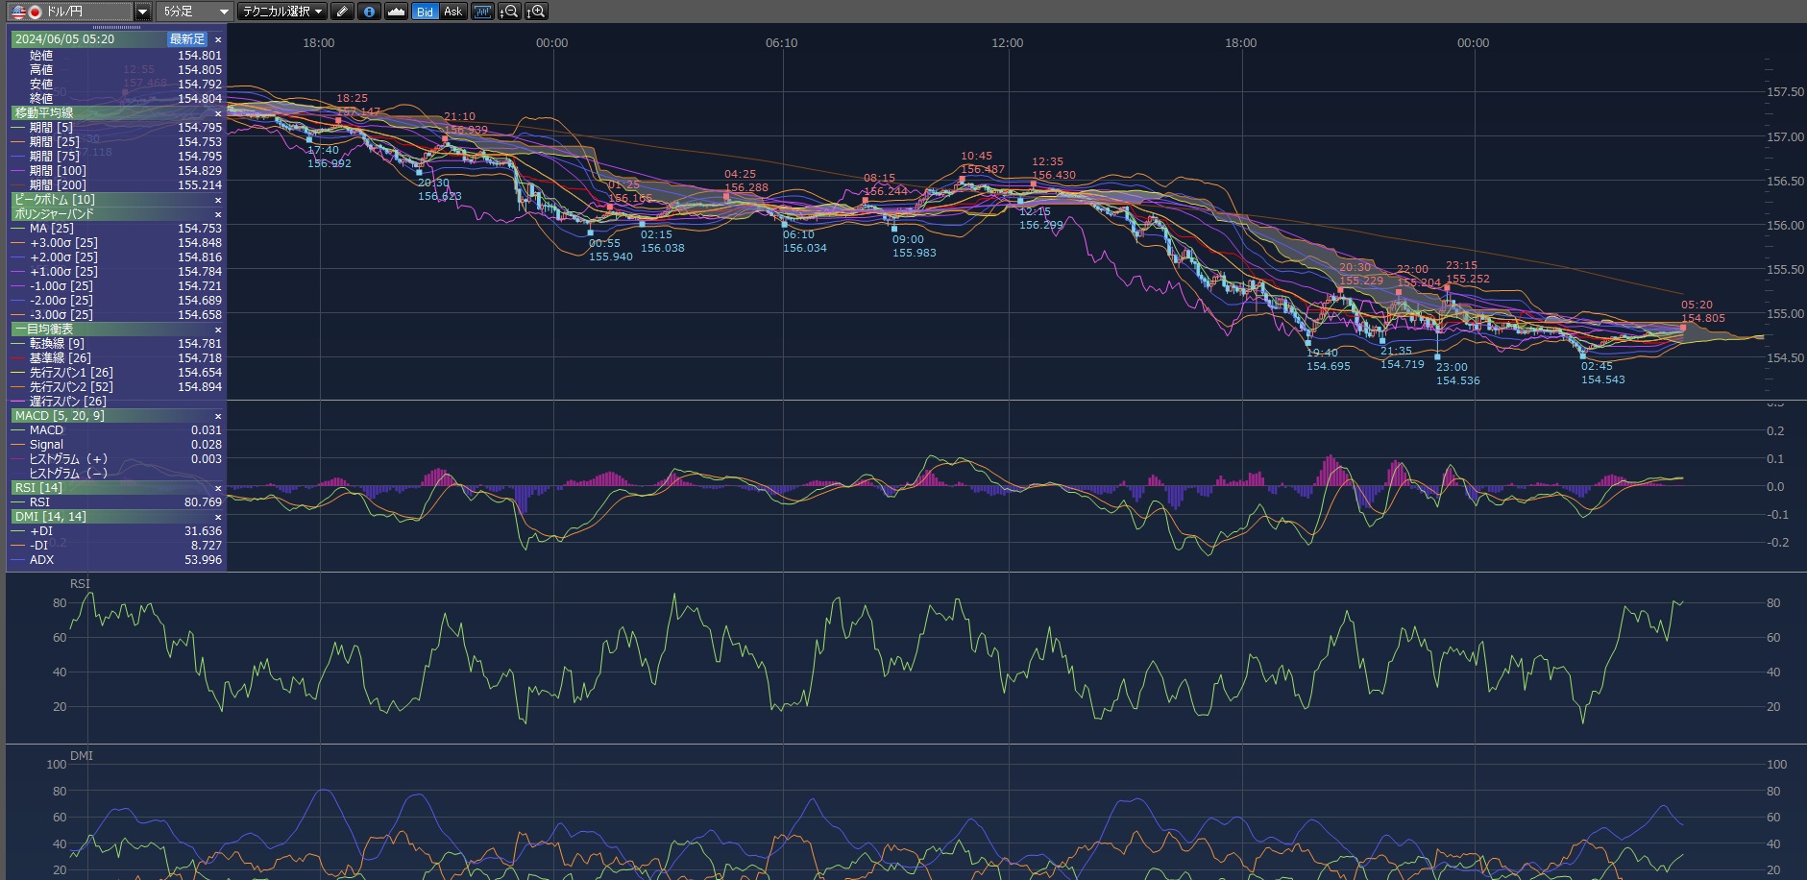Zoom in the chart with magnifier plus
This screenshot has width=1807, height=880.
pyautogui.click(x=536, y=12)
